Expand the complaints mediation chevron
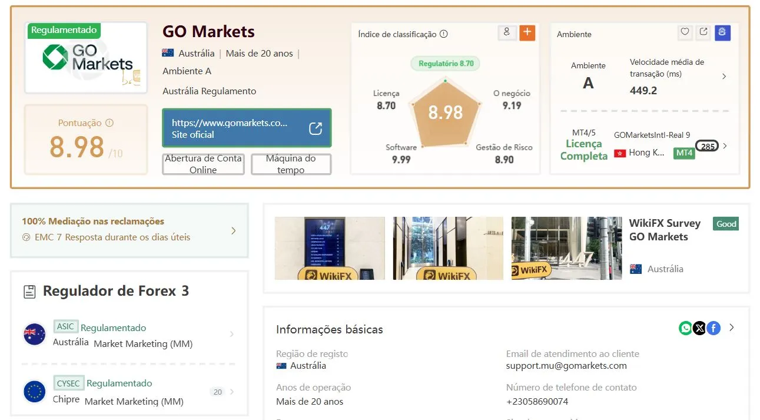The image size is (760, 420). [233, 231]
